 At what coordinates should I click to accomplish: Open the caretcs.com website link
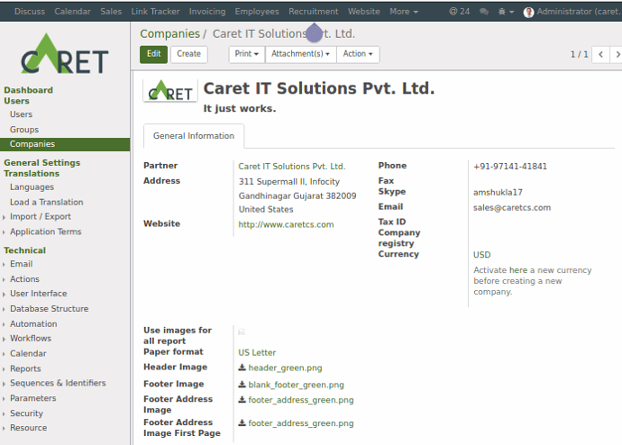coord(286,224)
